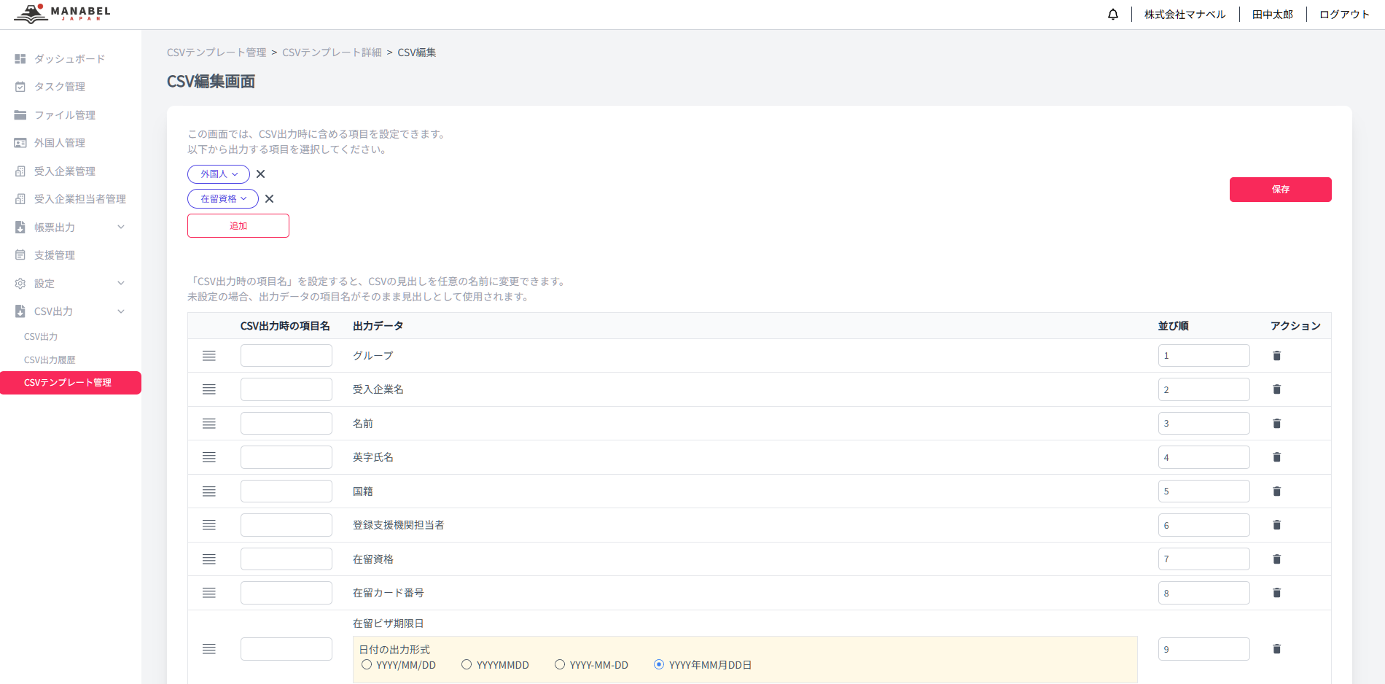Image resolution: width=1385 pixels, height=684 pixels.
Task: Click the MANABEL JAPAN logo
Action: click(x=63, y=14)
